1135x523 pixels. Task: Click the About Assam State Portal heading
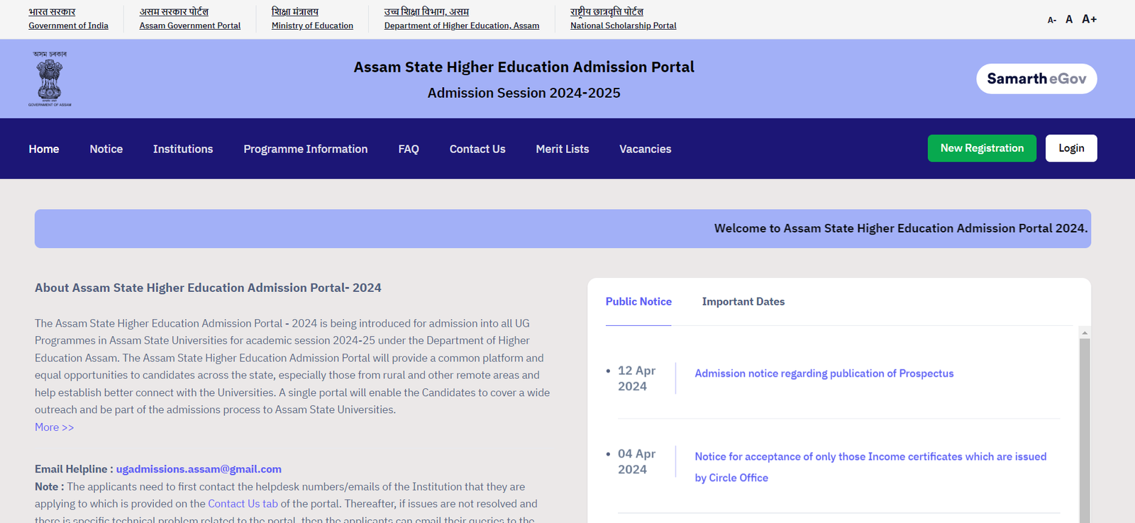(208, 288)
